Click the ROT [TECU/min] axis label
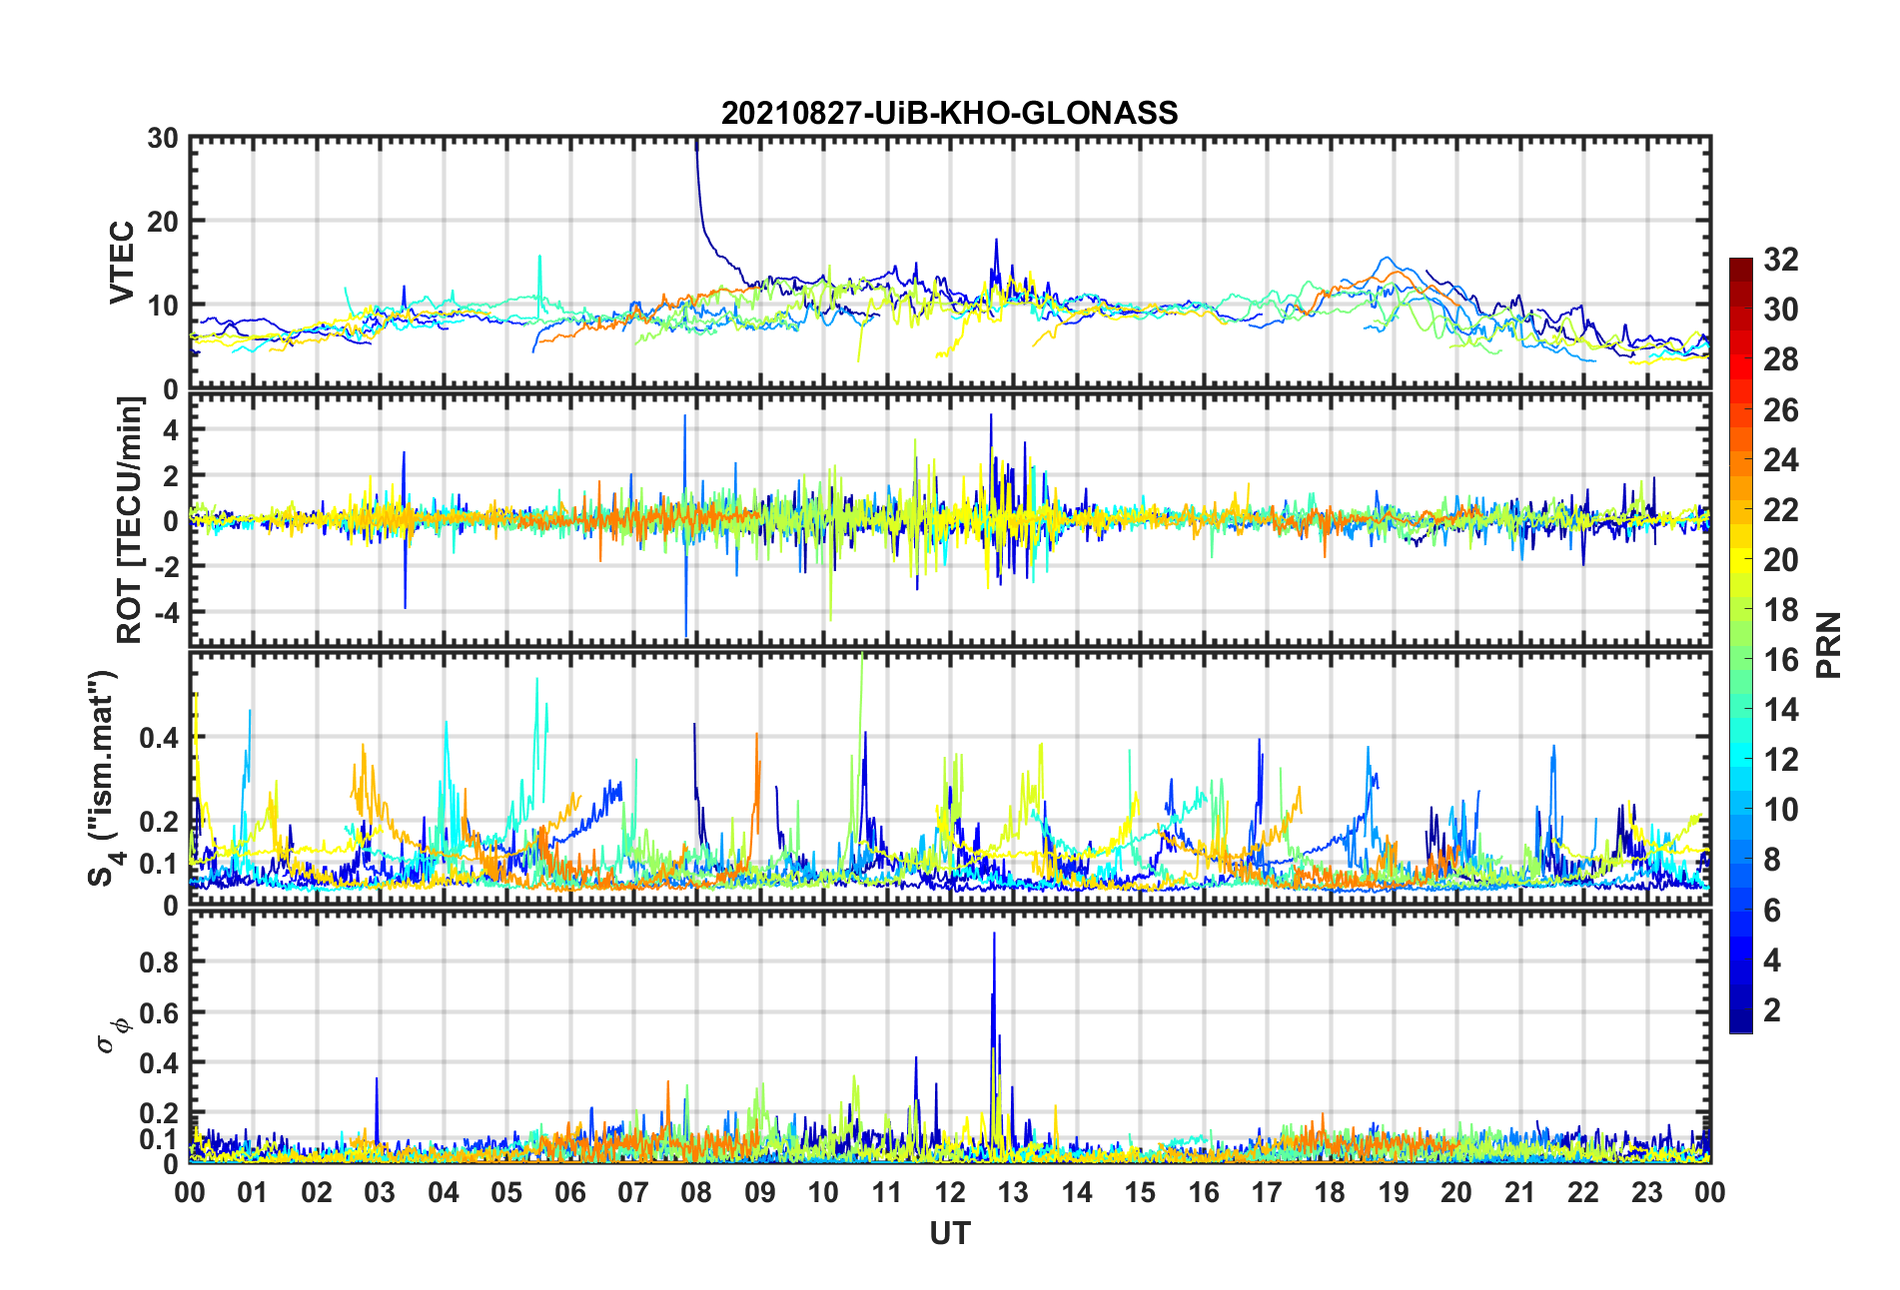The height and width of the screenshot is (1290, 1900). tap(130, 520)
